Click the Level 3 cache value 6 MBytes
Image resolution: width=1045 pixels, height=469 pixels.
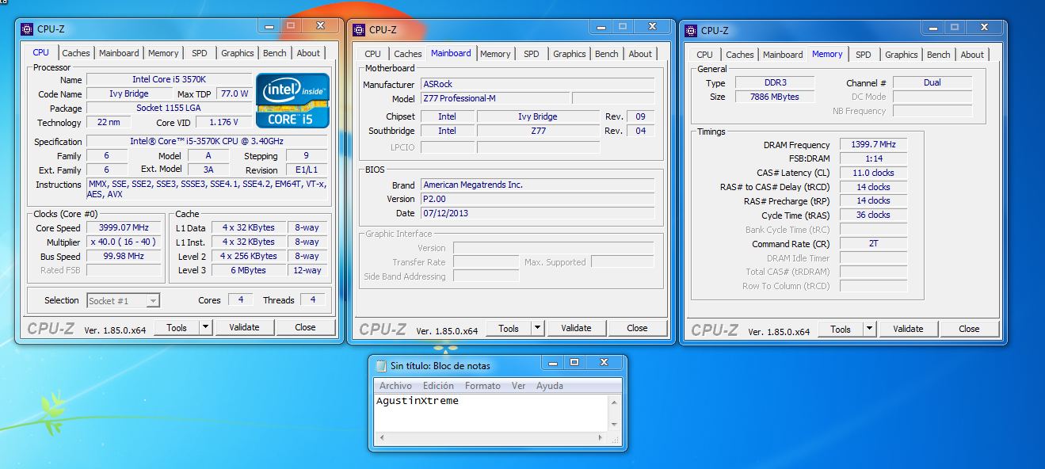coord(250,270)
